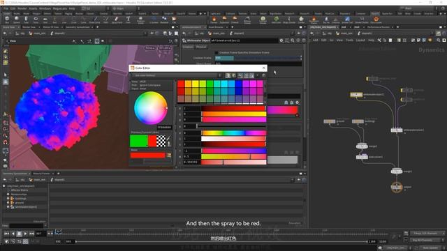447x251 pixels.
Task: Open the Edit menu
Action: [x=13, y=8]
